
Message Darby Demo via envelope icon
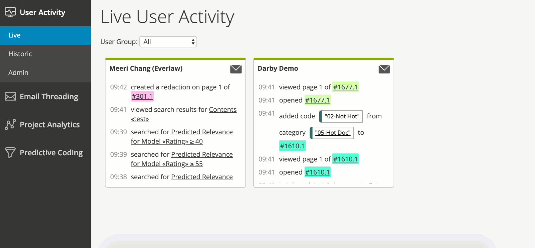point(384,69)
